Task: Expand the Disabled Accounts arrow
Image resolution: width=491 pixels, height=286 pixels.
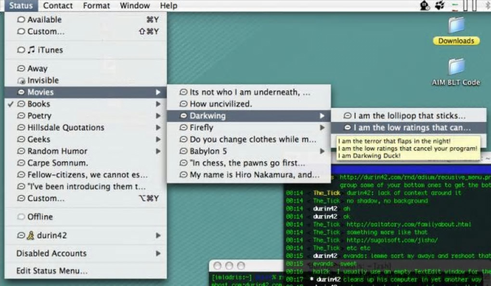Action: pos(158,253)
